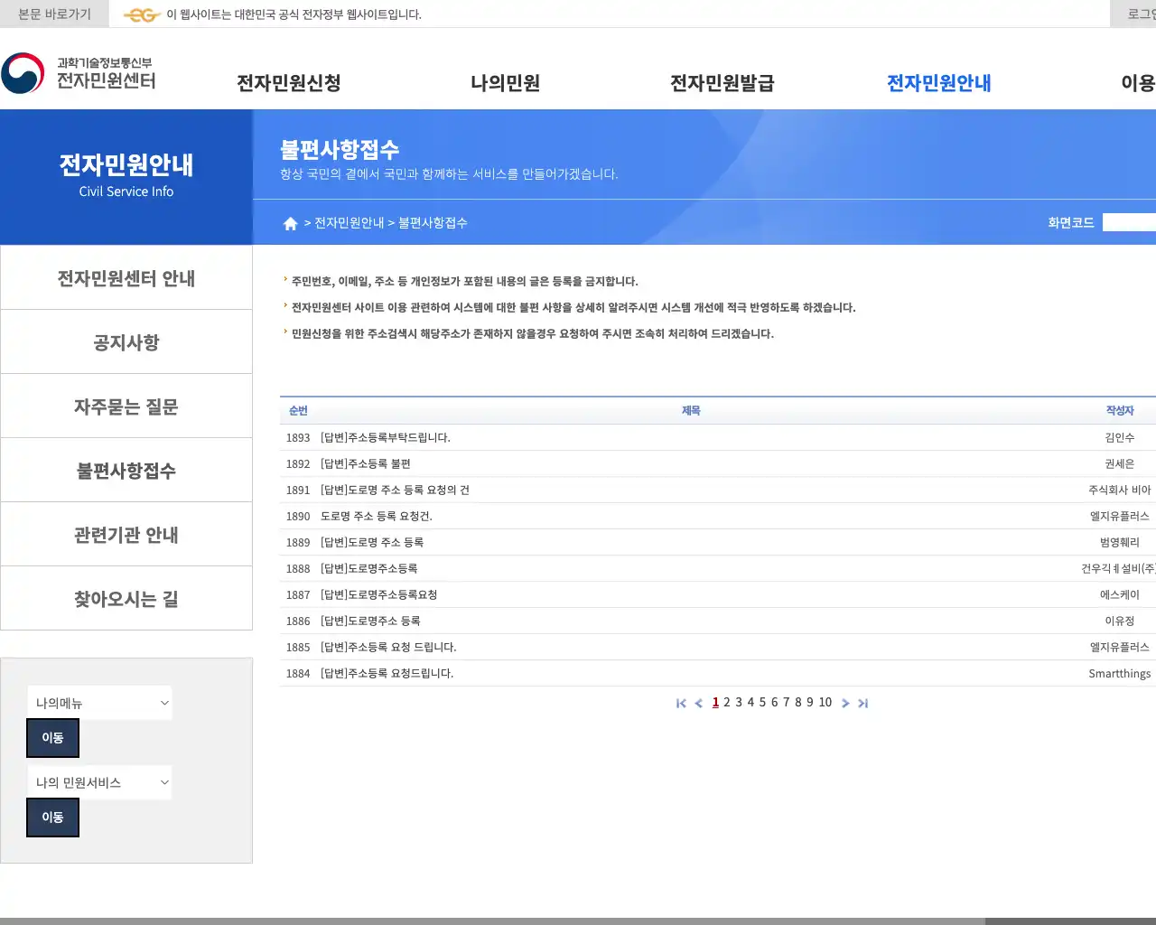Go to page 2

[727, 702]
